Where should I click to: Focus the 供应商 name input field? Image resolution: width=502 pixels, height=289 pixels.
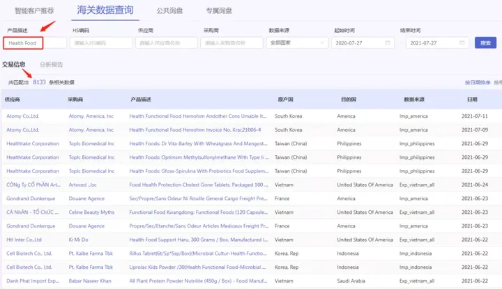click(167, 43)
